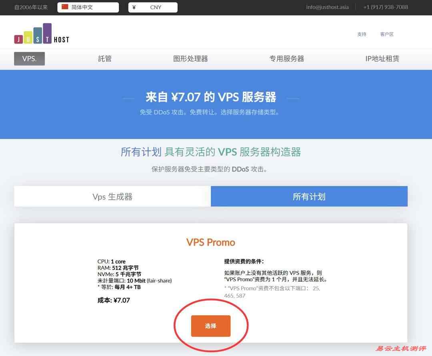Select the VPS. navigation item
This screenshot has width=432, height=356.
pos(30,59)
